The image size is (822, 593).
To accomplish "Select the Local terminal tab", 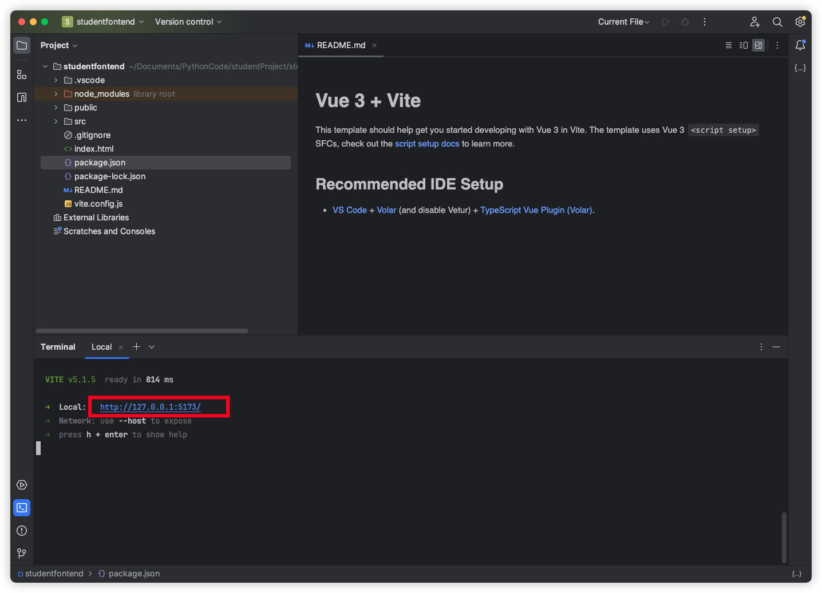I will click(102, 347).
